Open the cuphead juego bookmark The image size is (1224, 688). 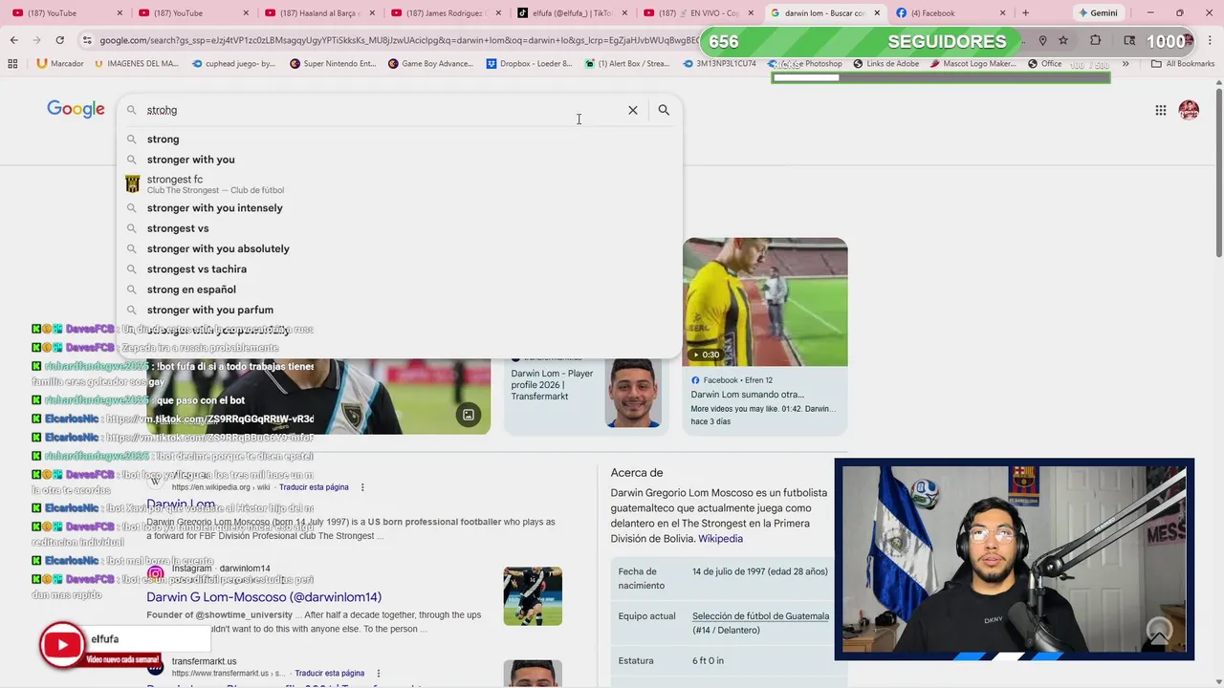234,63
